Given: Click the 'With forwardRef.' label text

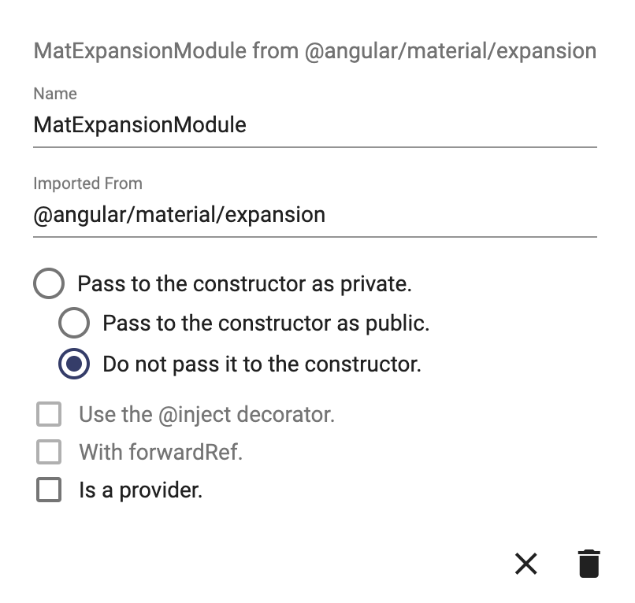Looking at the screenshot, I should tap(161, 452).
